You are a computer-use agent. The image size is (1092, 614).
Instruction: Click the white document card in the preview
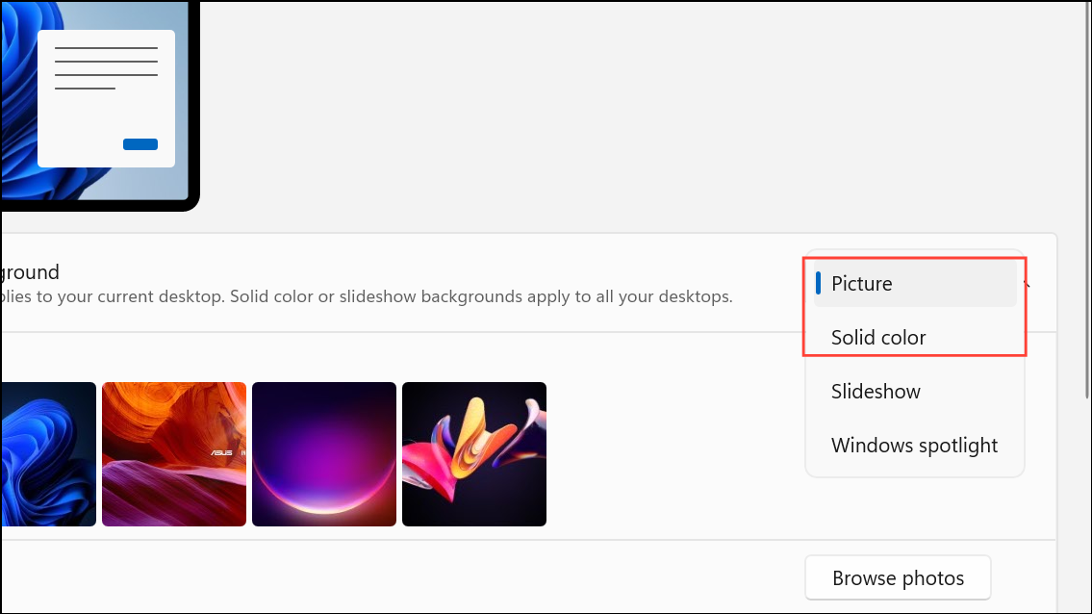pos(104,96)
